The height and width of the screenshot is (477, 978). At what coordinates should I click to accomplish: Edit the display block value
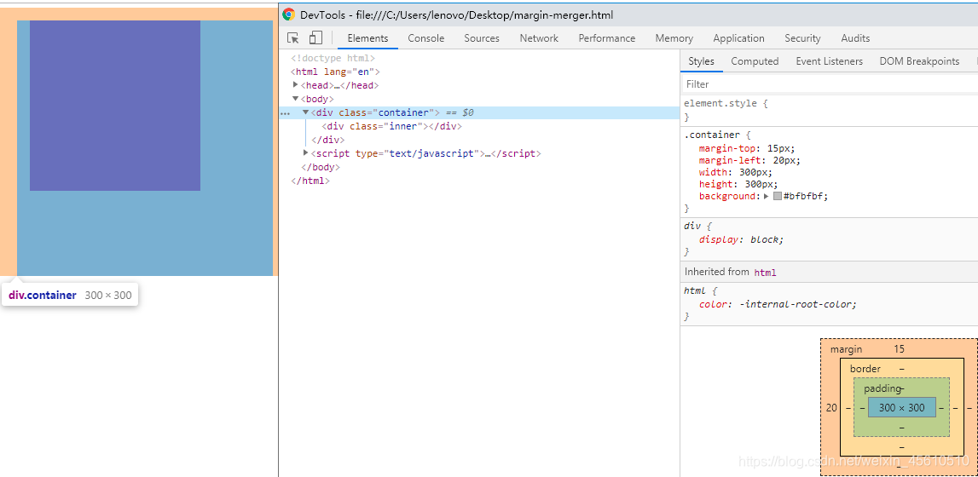(765, 239)
